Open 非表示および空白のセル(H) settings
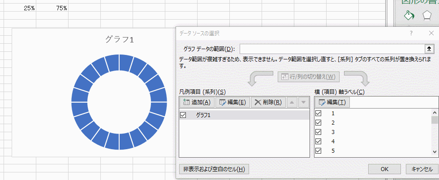Viewport: 439px width, 180px height. [214, 169]
